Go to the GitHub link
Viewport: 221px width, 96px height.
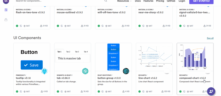click(171, 1)
